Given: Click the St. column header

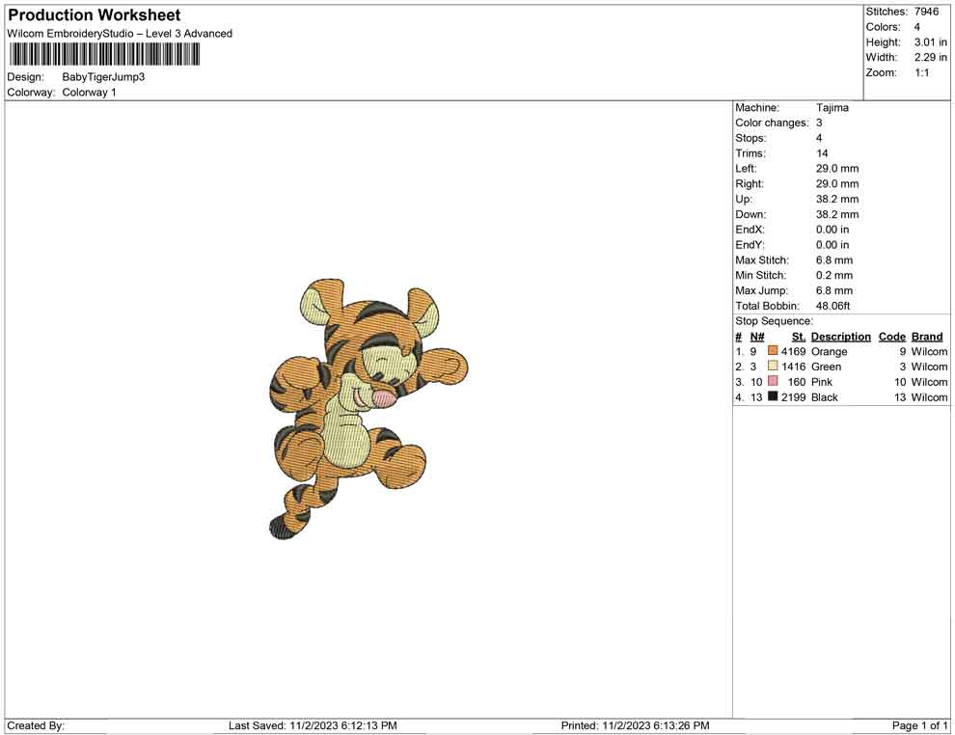Looking at the screenshot, I should pos(798,337).
